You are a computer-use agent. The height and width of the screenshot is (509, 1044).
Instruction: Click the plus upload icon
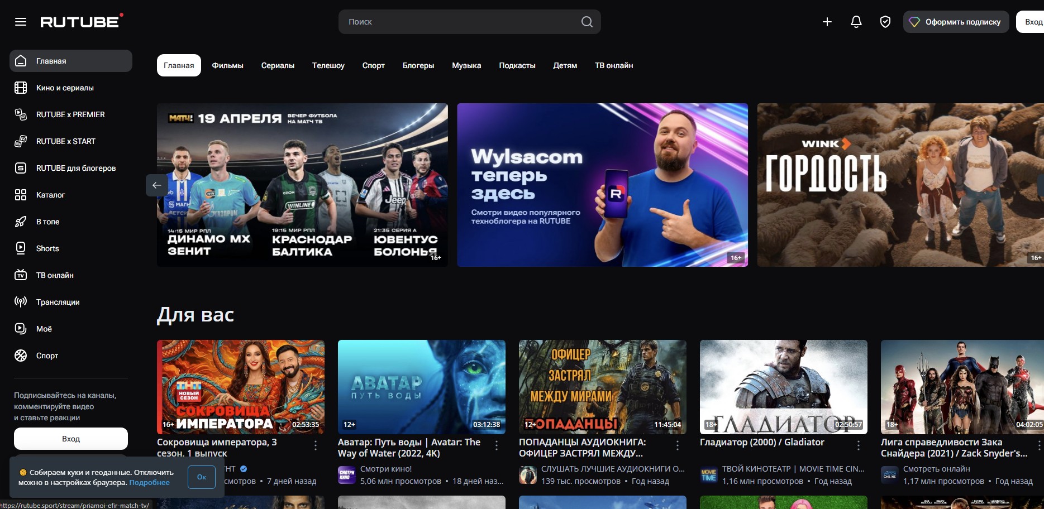(827, 22)
